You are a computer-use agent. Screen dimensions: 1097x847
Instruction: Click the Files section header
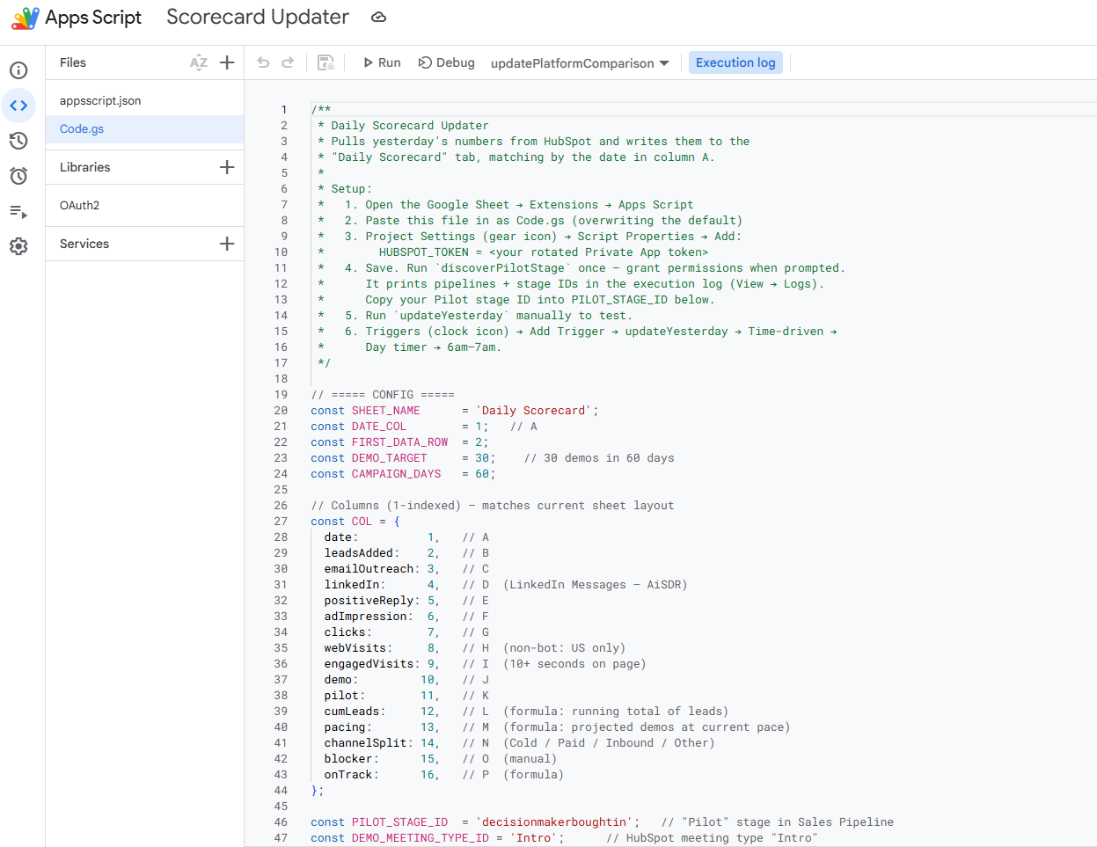pyautogui.click(x=73, y=62)
